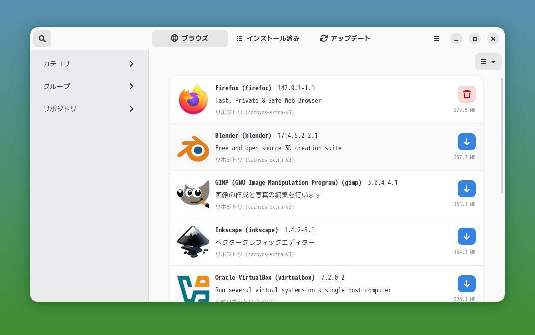Install Inkscape via its download arrow
The image size is (535, 335).
467,236
